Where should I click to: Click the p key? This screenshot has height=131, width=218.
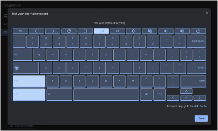pos(160,55)
